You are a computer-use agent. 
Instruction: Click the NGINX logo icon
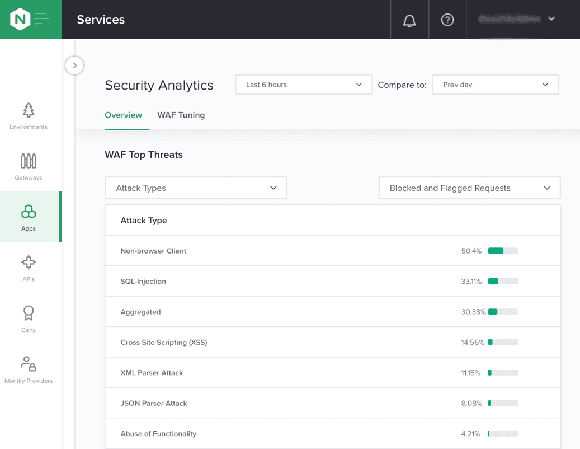20,20
